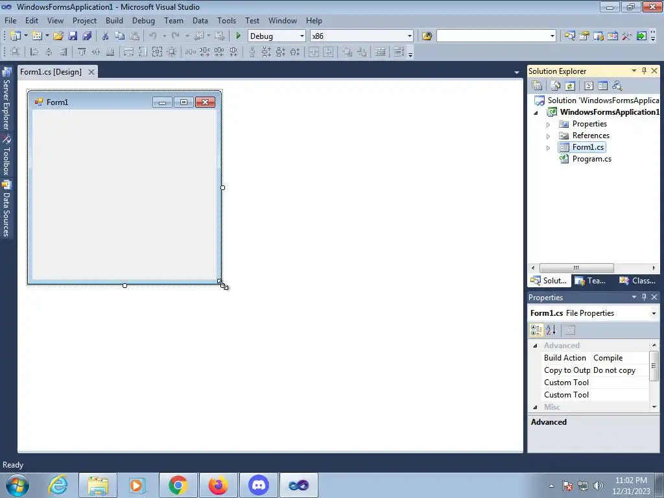Toggle Categorized view in the Properties panel
The height and width of the screenshot is (498, 664).
tap(536, 330)
